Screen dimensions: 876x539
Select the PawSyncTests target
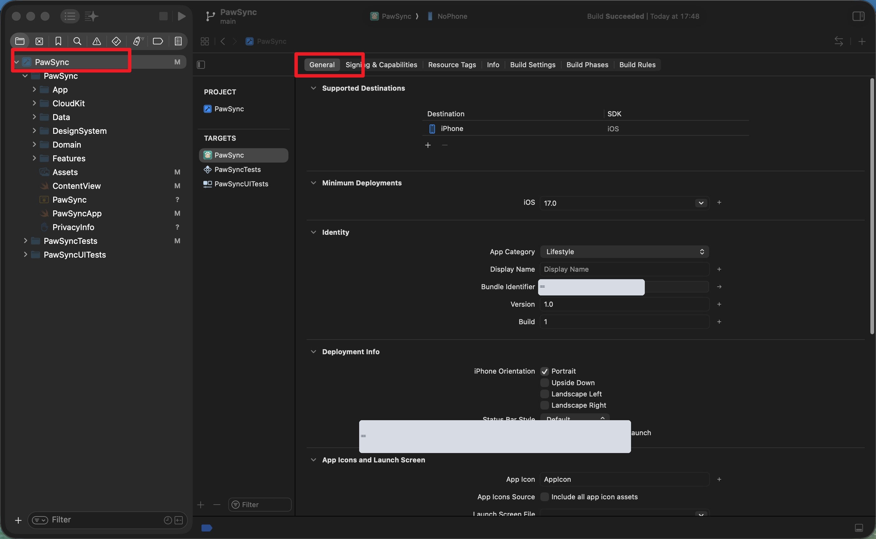point(244,170)
